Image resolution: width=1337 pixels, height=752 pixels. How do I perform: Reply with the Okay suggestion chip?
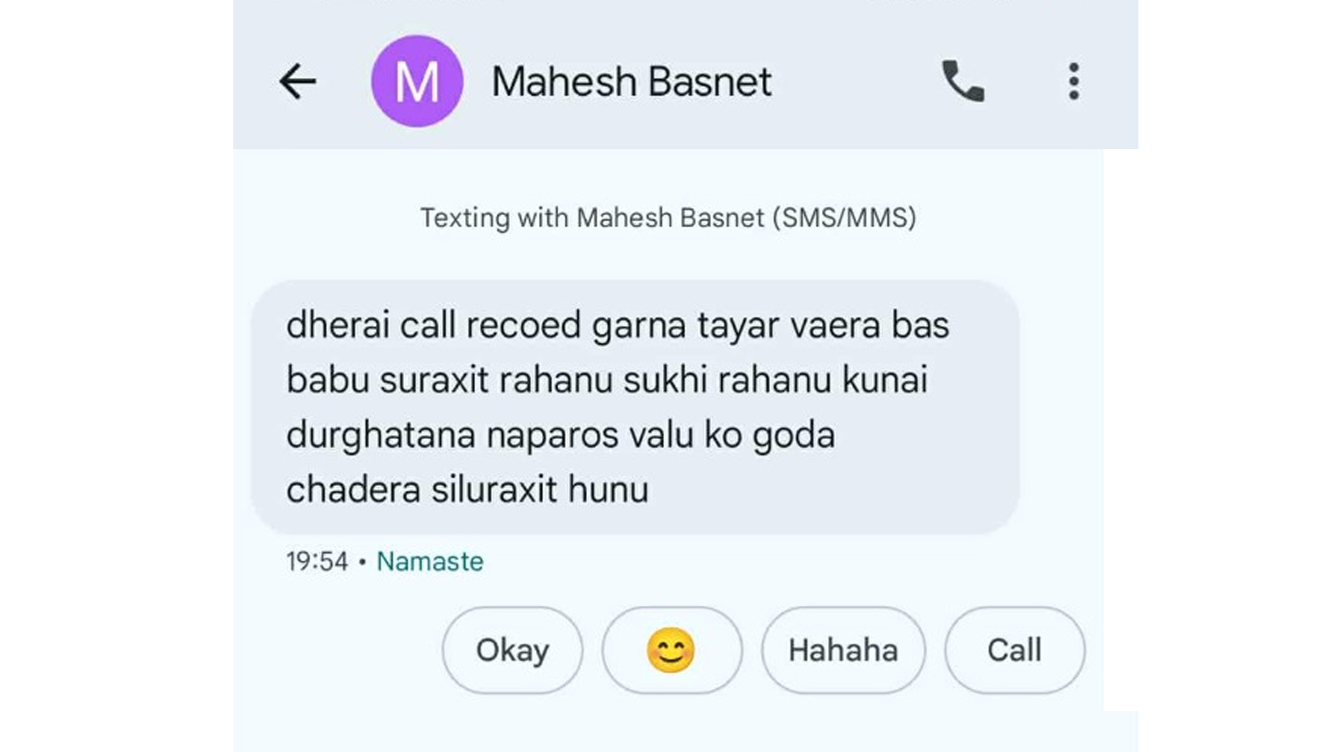pyautogui.click(x=513, y=650)
